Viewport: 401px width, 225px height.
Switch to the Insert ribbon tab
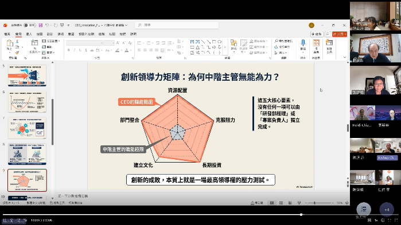29,34
